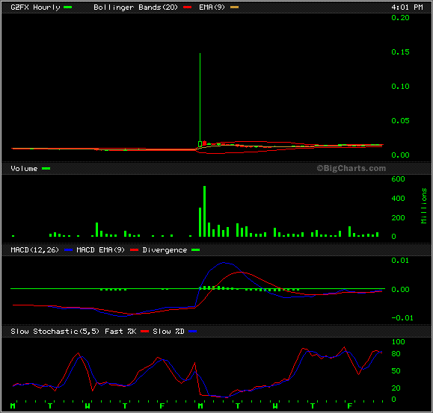
Task: Click the red Fast %K legend swatch
Action: pyautogui.click(x=144, y=332)
